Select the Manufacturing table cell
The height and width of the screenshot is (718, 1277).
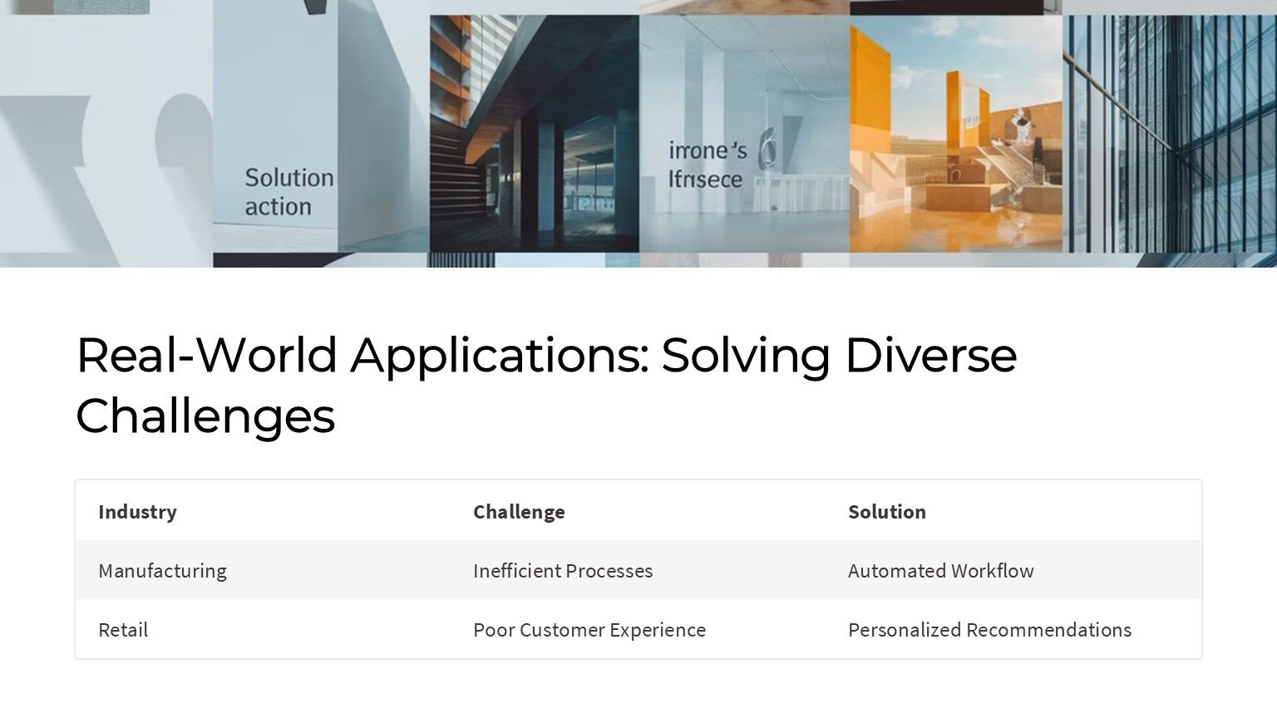(162, 571)
